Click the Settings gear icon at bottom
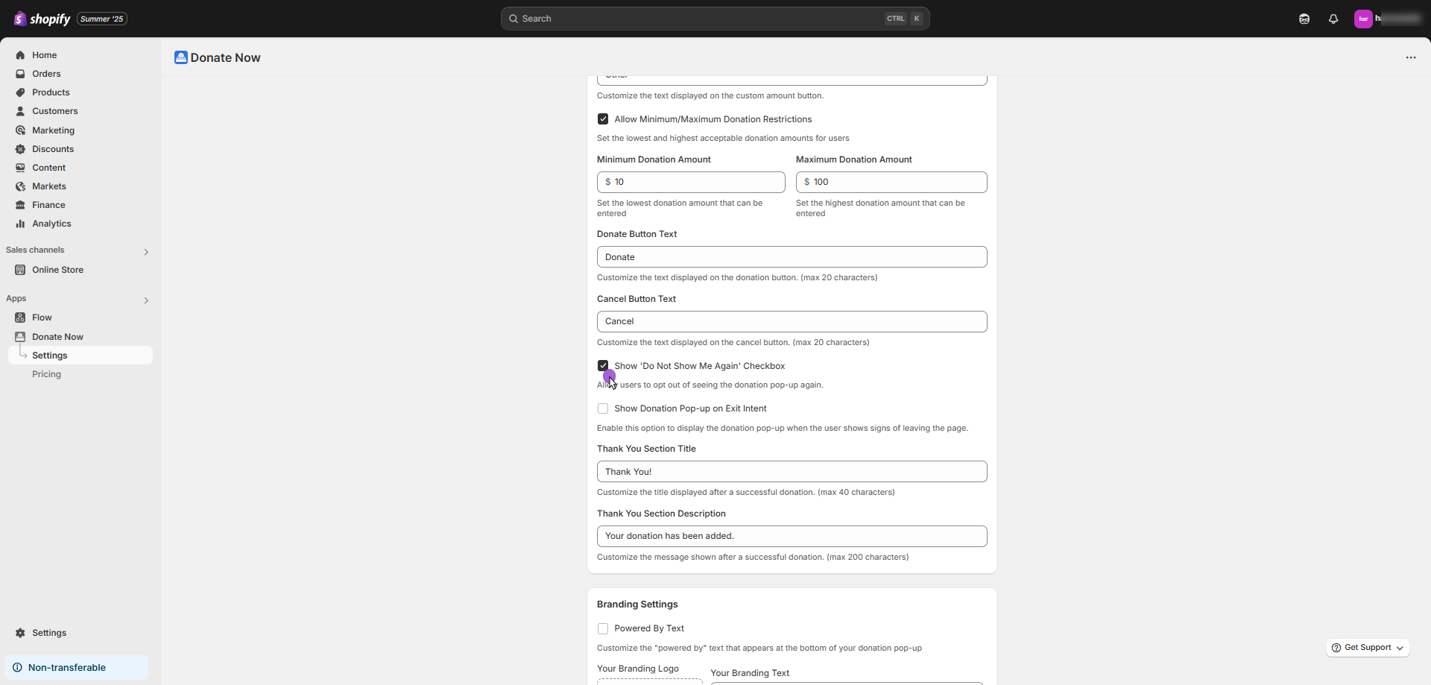 click(x=20, y=633)
